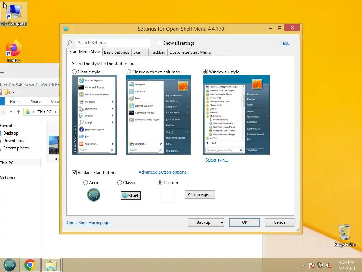The height and width of the screenshot is (272, 362).
Task: Click the two-column classic menu preview image
Action: 158,115
